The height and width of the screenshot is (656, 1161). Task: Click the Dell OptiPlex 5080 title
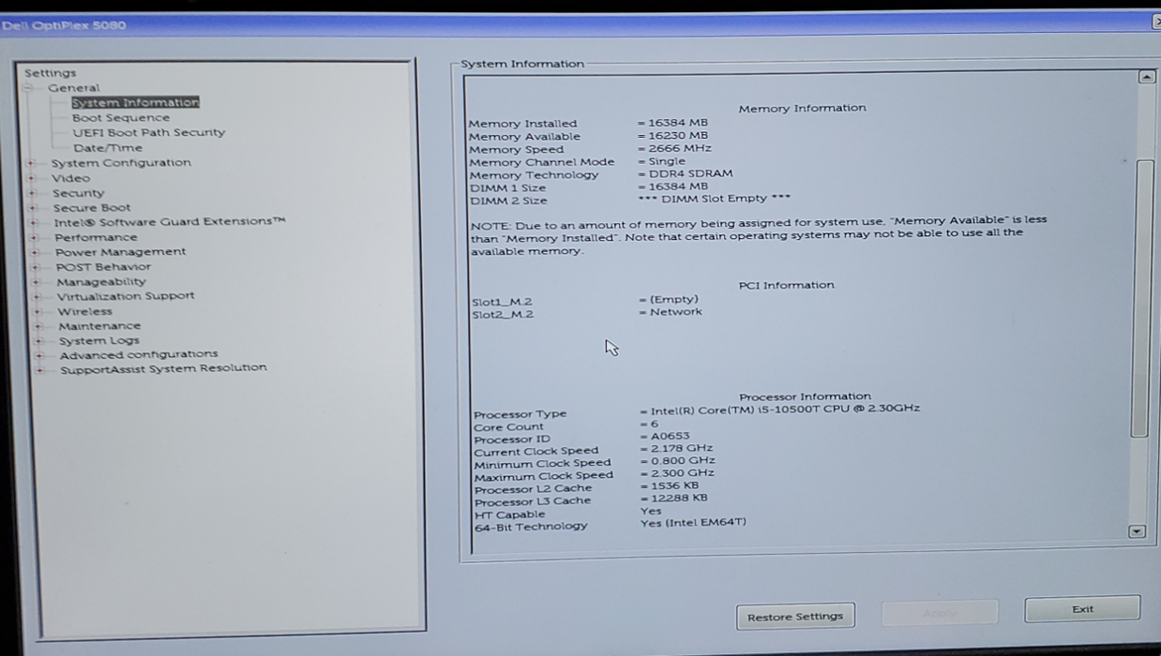click(63, 25)
